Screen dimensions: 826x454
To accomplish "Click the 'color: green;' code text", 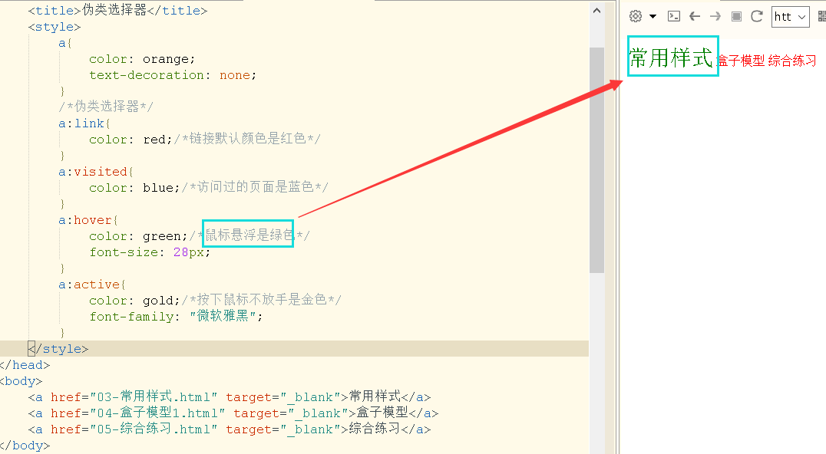I will (x=138, y=236).
